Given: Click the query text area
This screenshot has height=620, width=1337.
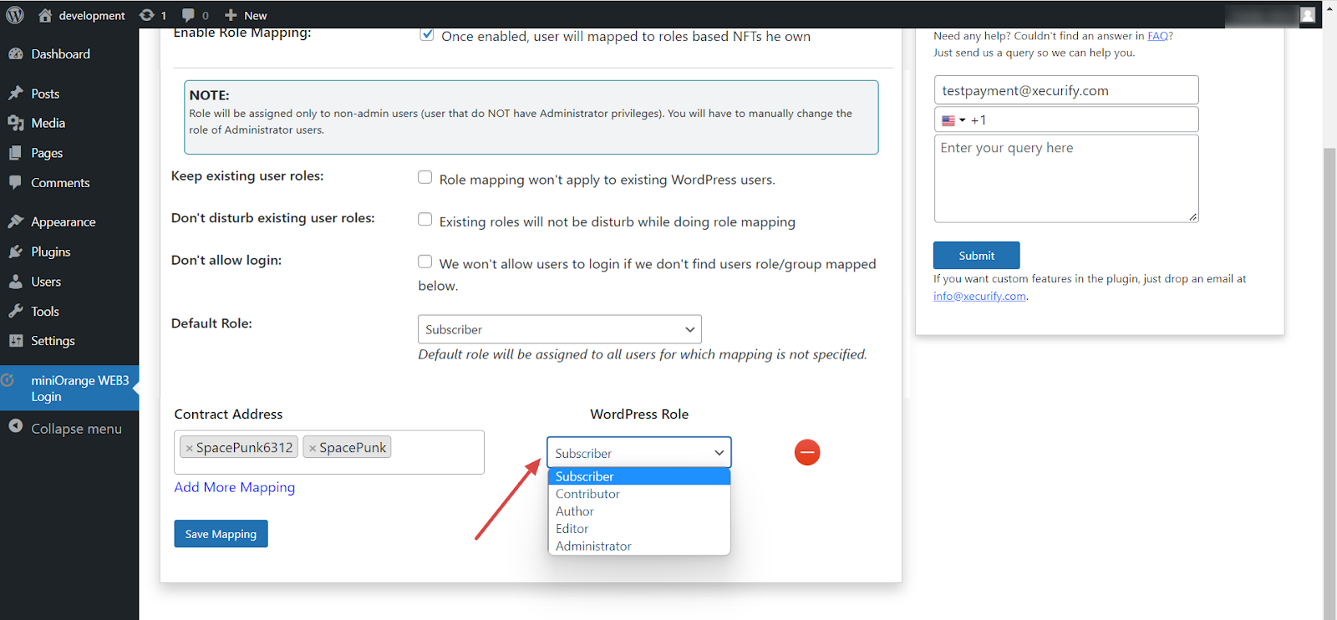Looking at the screenshot, I should (1066, 179).
